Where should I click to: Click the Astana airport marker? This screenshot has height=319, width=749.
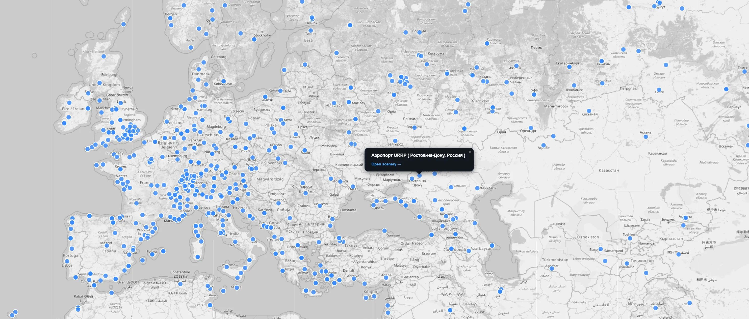pyautogui.click(x=645, y=137)
